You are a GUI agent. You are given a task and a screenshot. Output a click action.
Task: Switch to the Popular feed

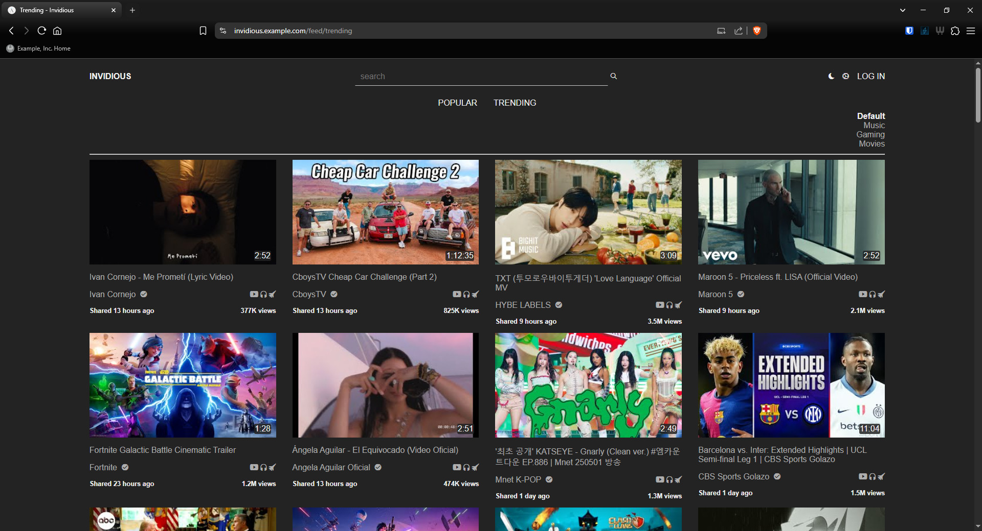[x=457, y=103]
